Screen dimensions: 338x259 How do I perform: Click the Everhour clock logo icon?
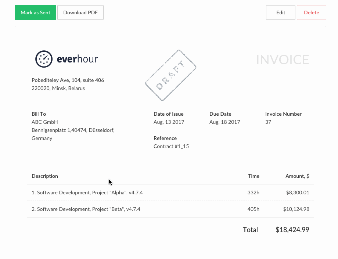coord(44,59)
